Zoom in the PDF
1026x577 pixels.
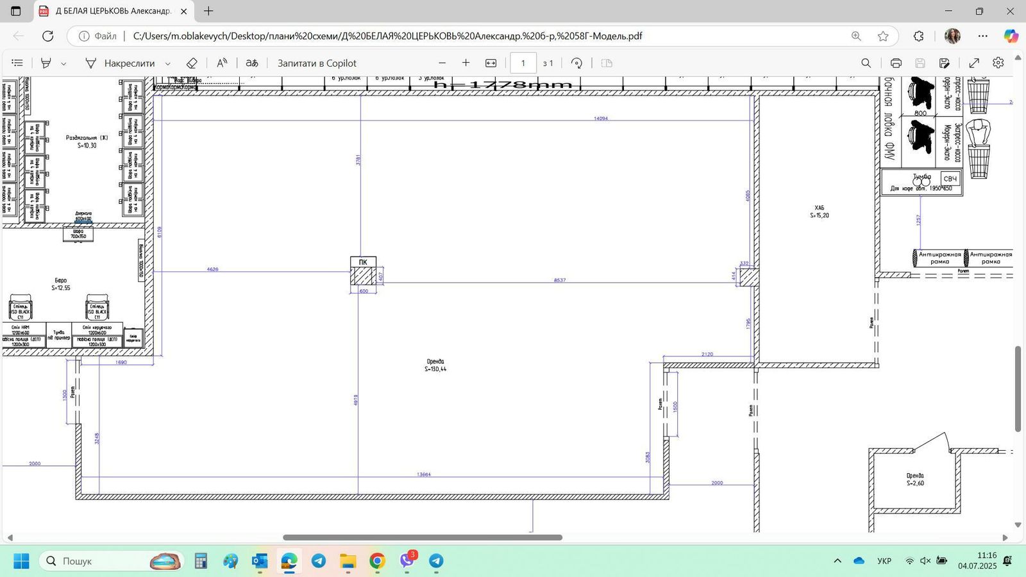466,63
